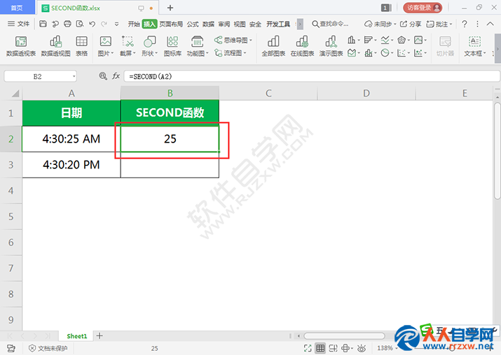Insert a combo chart icon
Image resolution: width=501 pixels, height=355 pixels.
coord(368,53)
